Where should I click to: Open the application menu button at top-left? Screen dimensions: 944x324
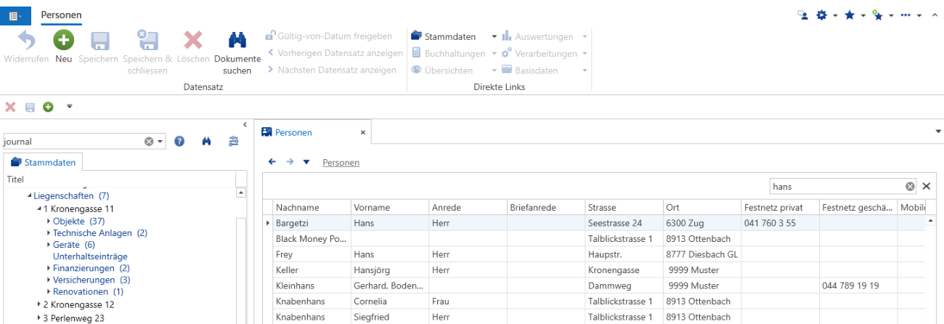[15, 15]
